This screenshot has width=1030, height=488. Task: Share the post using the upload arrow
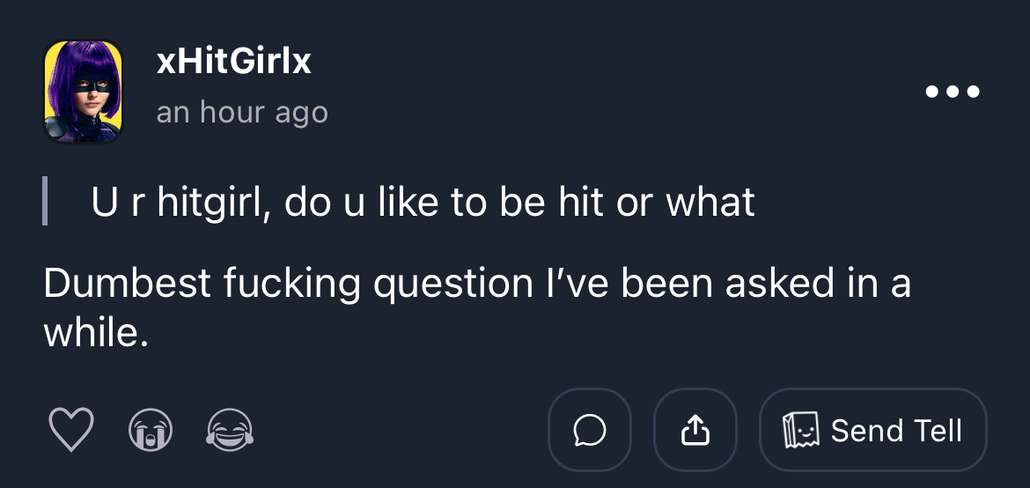pos(695,430)
